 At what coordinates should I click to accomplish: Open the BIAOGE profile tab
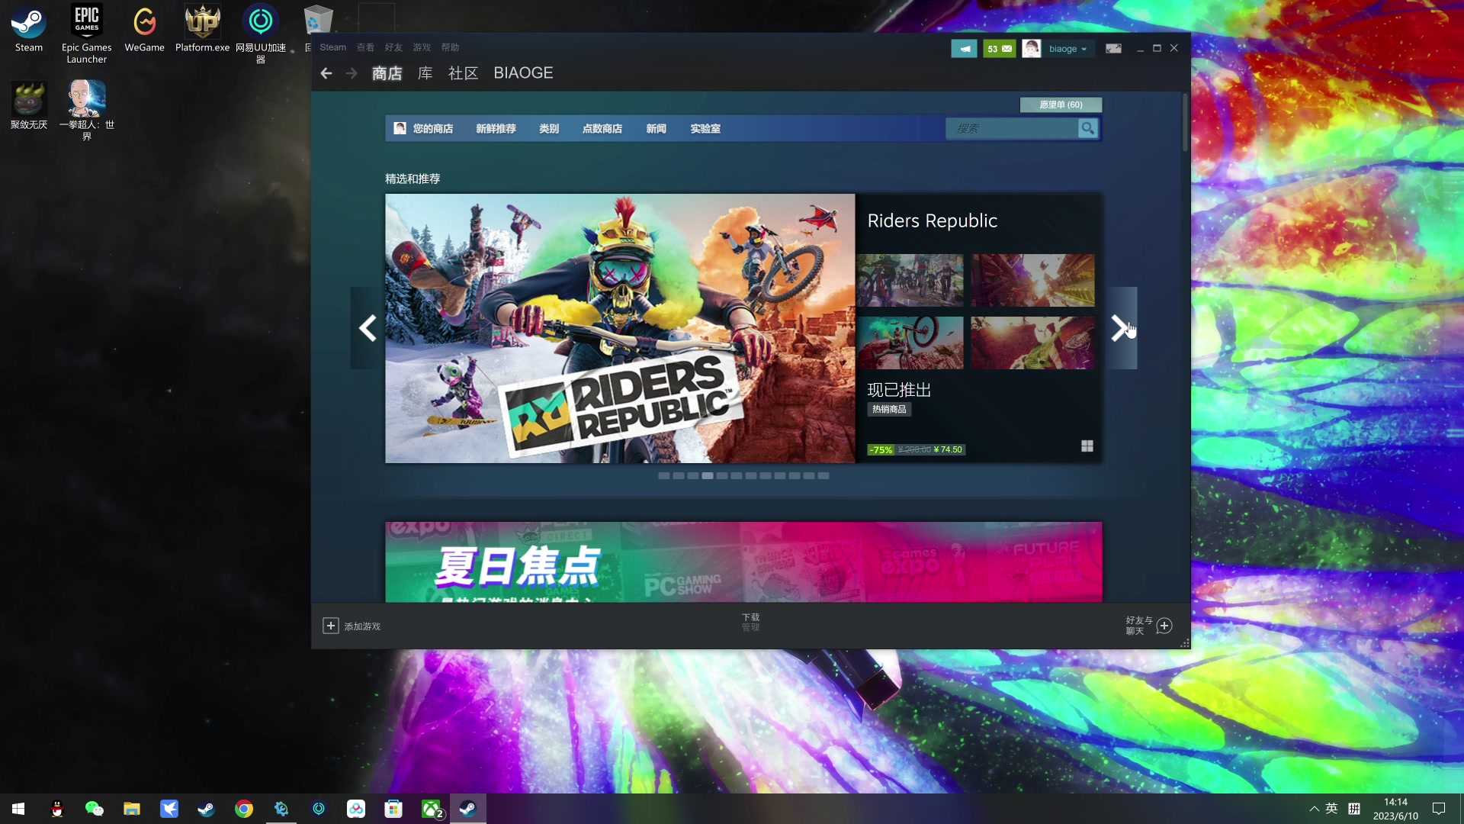pos(523,73)
